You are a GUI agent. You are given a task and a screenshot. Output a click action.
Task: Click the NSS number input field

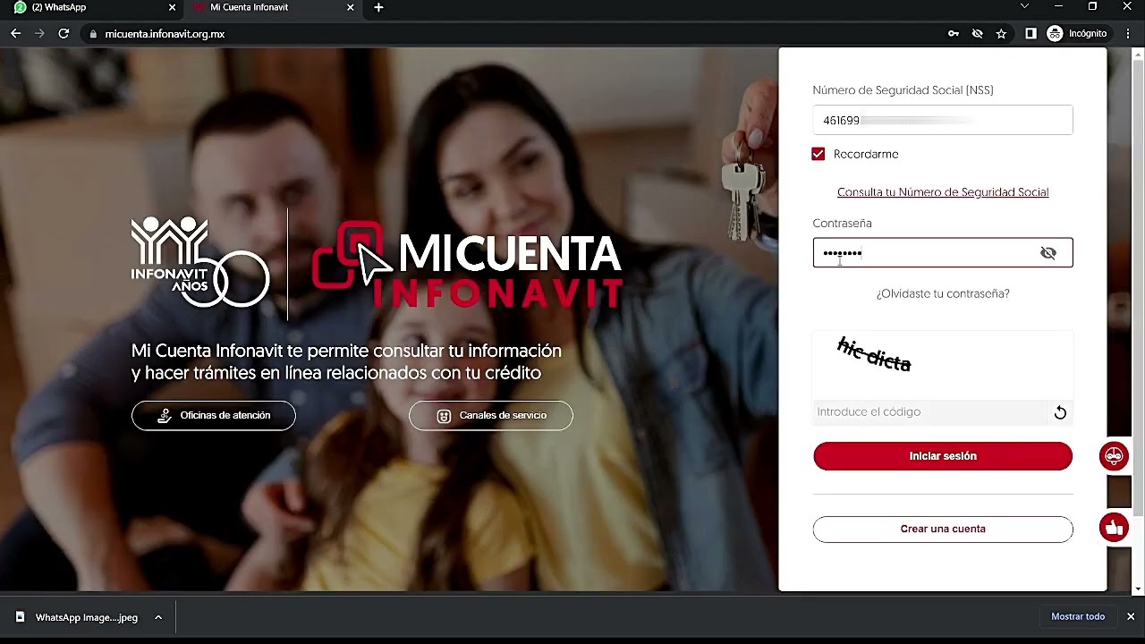[943, 120]
